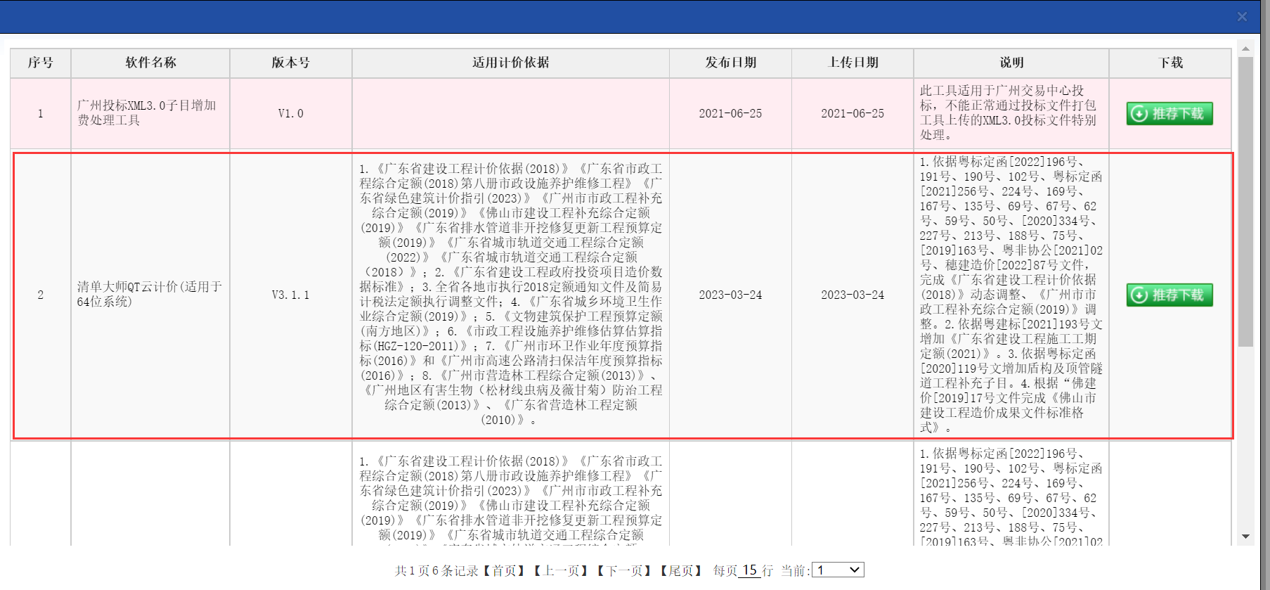Click the description text of row 1
Image resolution: width=1270 pixels, height=590 pixels.
(x=1009, y=113)
